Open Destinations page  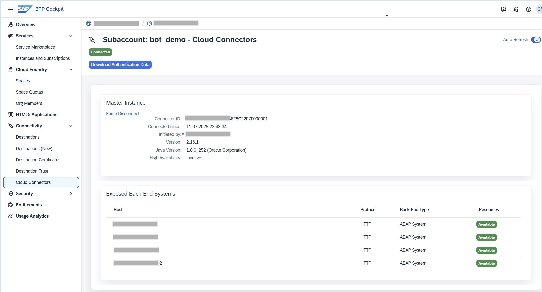[x=28, y=137]
